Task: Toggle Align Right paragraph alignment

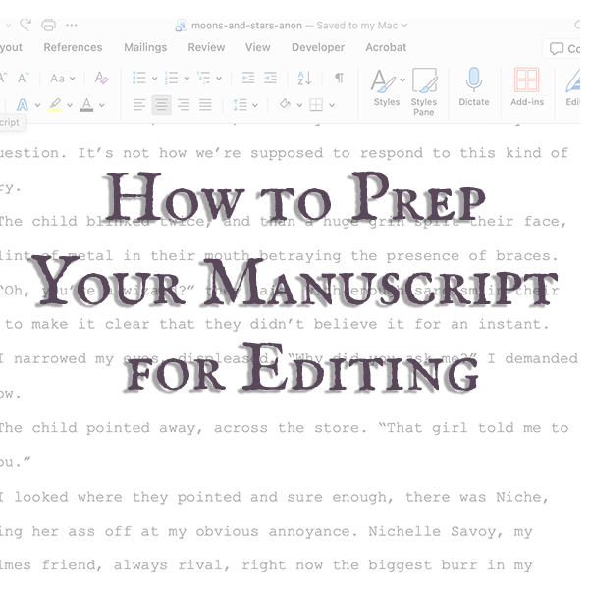Action: 184,105
